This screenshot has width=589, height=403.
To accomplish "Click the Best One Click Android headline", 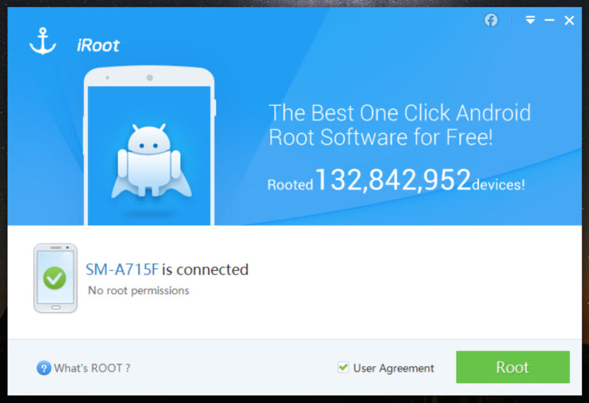I will tap(400, 125).
